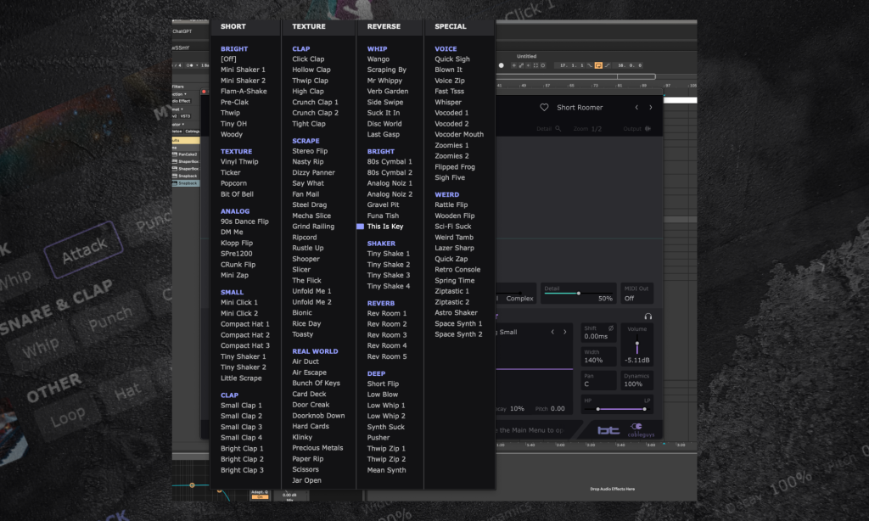Select 'Vinyl Thwip' from the Texture list
The height and width of the screenshot is (521, 869).
[239, 162]
